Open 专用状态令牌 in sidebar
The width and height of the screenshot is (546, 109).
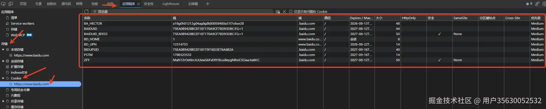20,90
